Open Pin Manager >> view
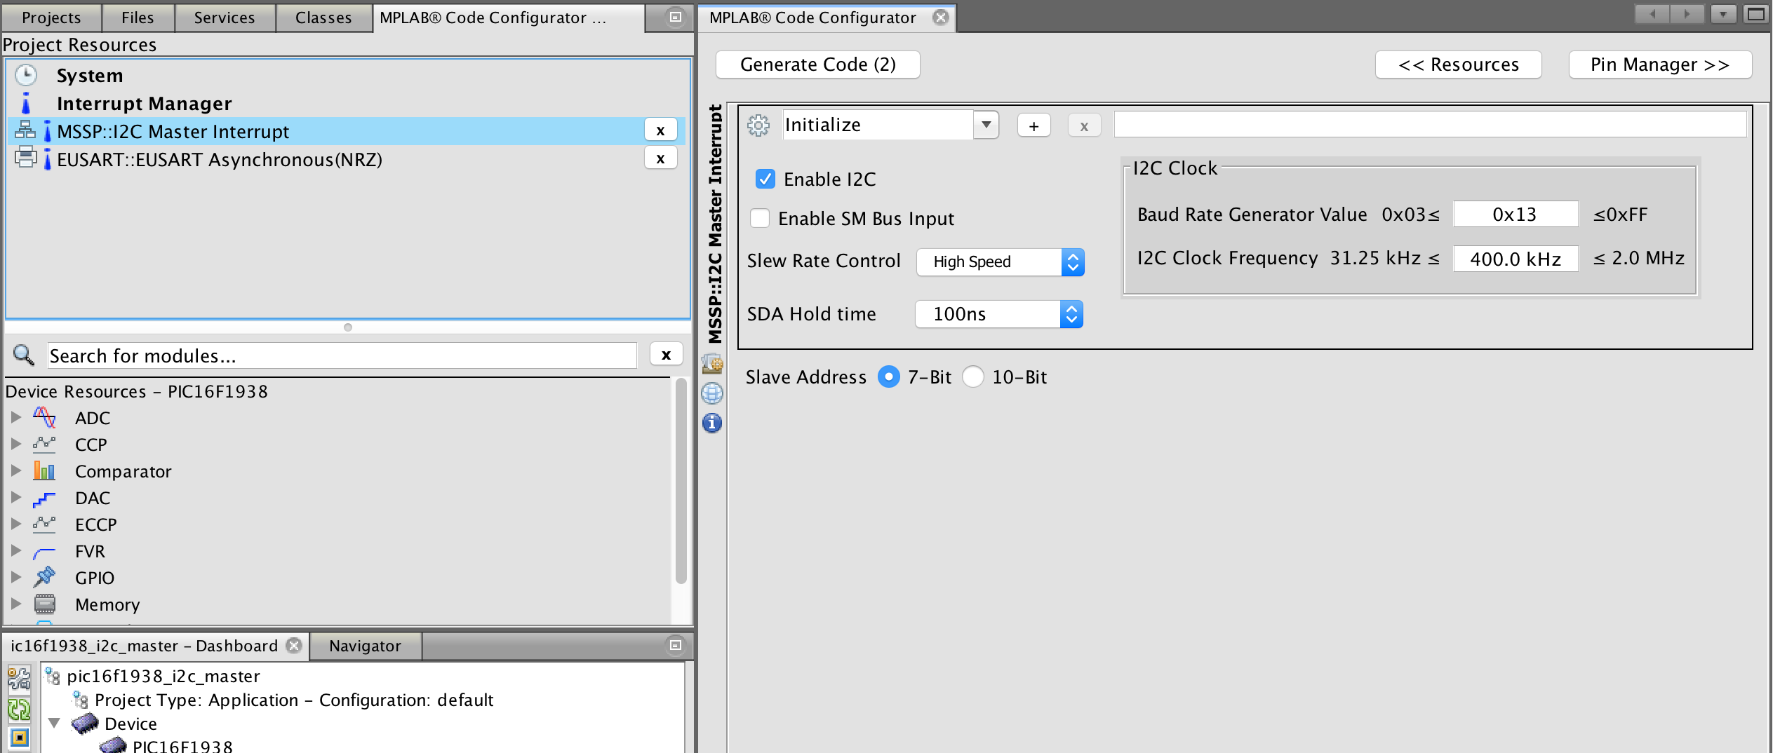The height and width of the screenshot is (753, 1773). [x=1659, y=65]
